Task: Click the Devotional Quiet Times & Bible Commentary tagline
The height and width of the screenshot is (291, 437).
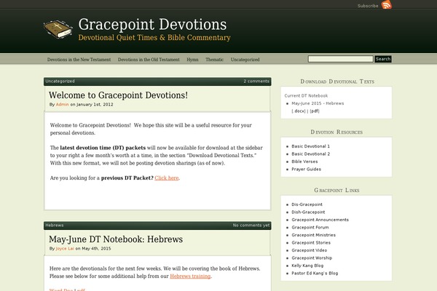Action: tap(154, 38)
